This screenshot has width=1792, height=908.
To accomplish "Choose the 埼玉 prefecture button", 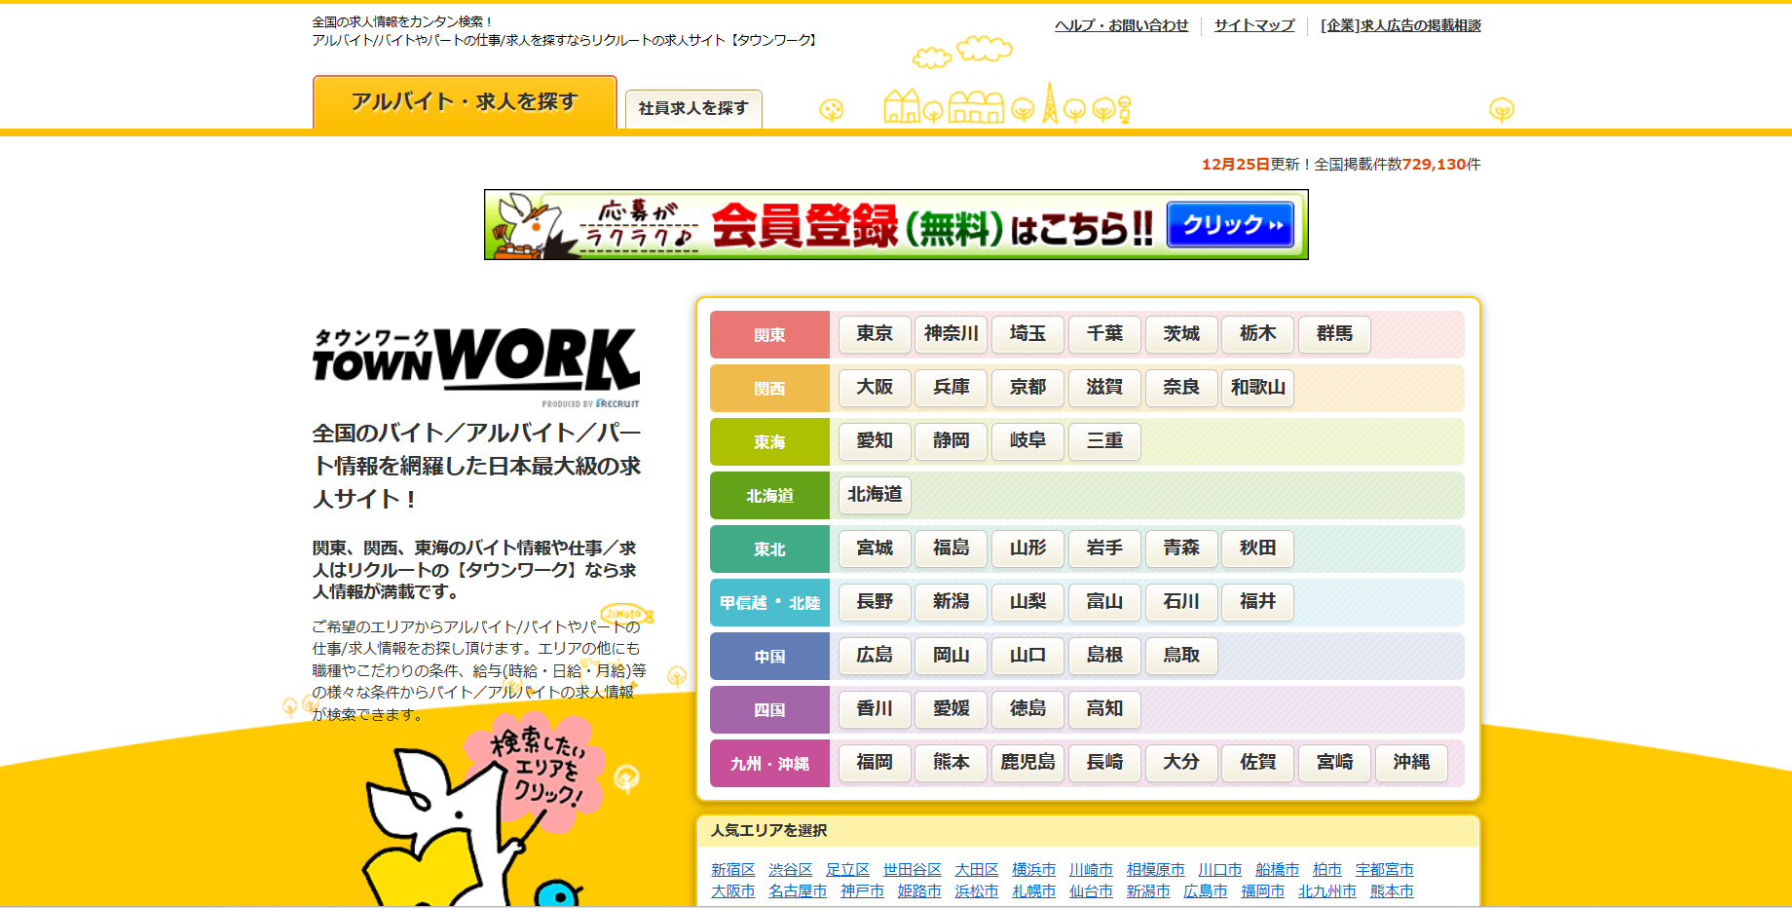I will tap(1028, 334).
